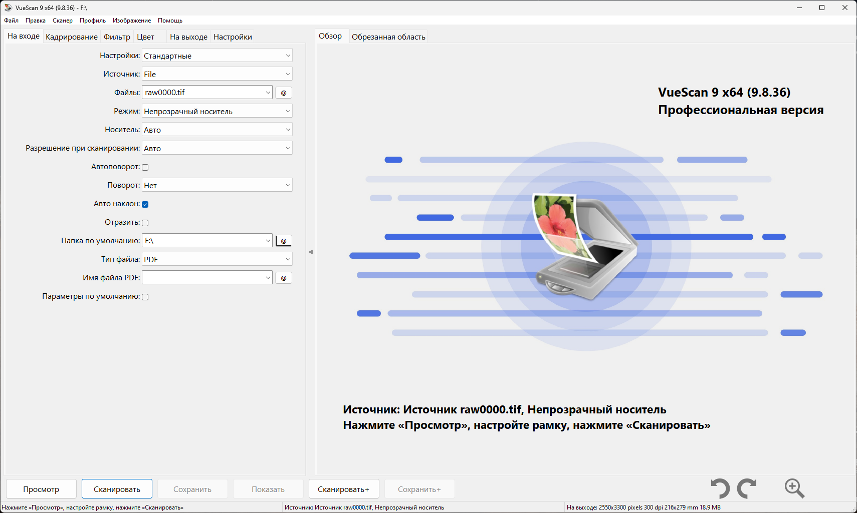Enable Параметры по умолчанию checkbox
Screen dimensions: 857x513
tap(145, 297)
